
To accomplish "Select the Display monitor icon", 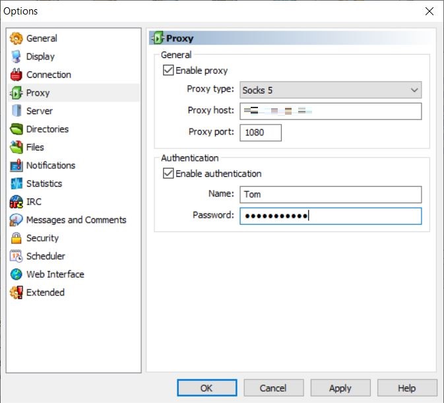I will click(16, 57).
